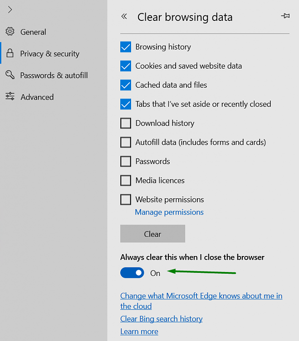The image size is (299, 341).
Task: Click the General gear icon
Action: click(10, 32)
